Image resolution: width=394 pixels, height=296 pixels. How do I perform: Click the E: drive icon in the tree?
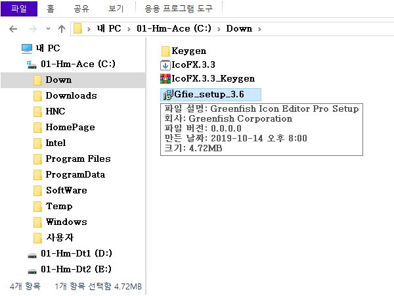pyautogui.click(x=32, y=271)
